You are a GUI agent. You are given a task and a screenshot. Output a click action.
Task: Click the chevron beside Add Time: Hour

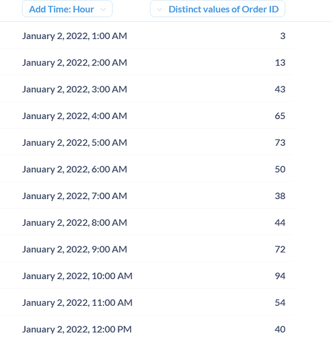click(103, 10)
